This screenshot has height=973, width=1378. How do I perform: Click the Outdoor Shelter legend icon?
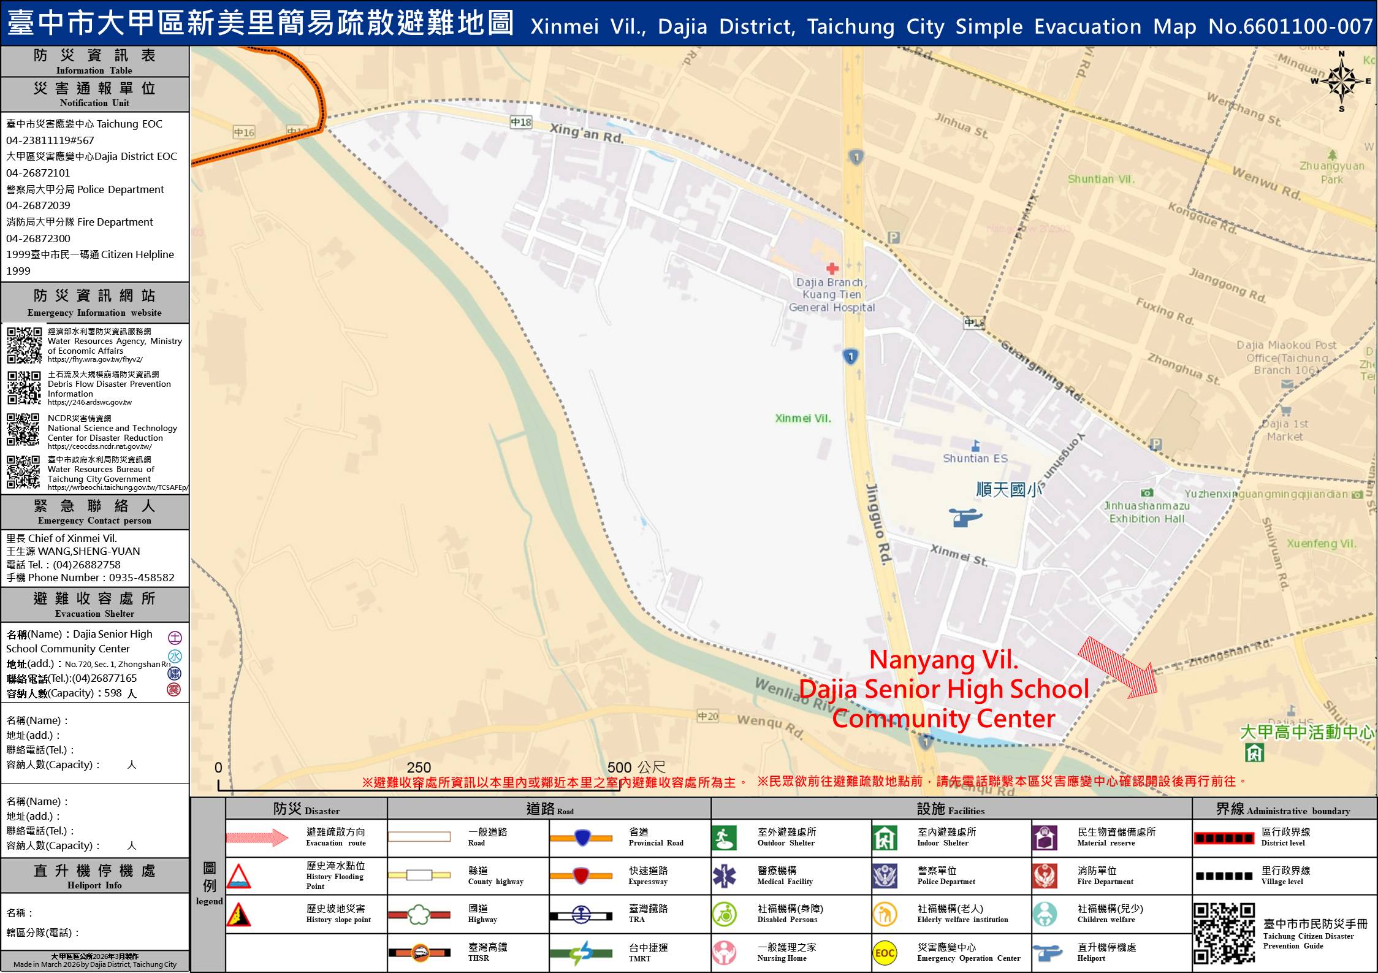[x=724, y=838]
